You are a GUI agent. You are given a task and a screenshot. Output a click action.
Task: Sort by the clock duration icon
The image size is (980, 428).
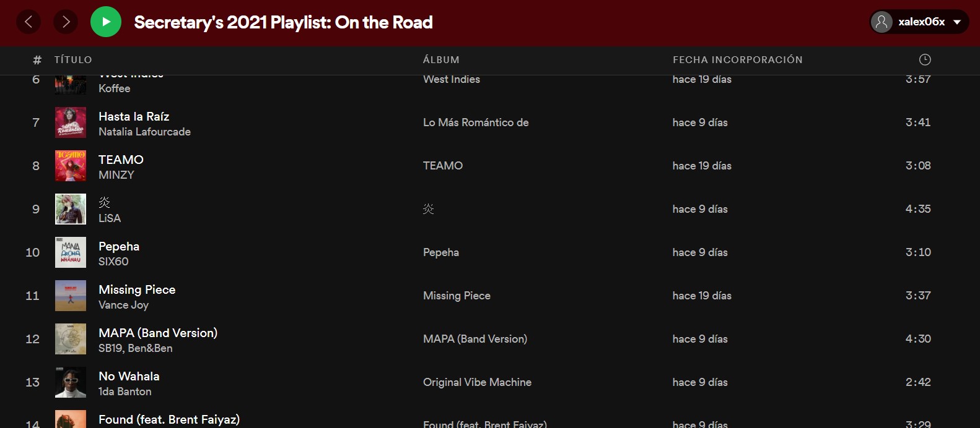point(924,59)
